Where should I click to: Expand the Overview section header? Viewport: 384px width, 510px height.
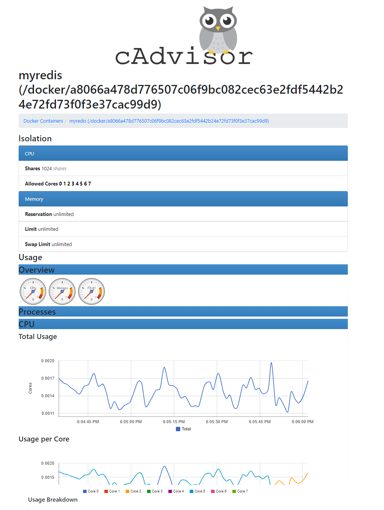pyautogui.click(x=183, y=270)
